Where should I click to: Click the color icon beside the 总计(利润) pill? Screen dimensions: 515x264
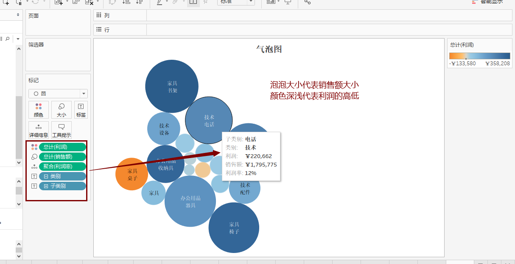click(x=34, y=147)
